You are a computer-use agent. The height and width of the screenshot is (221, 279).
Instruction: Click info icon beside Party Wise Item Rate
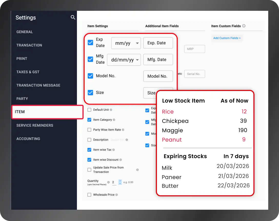[x=123, y=130]
